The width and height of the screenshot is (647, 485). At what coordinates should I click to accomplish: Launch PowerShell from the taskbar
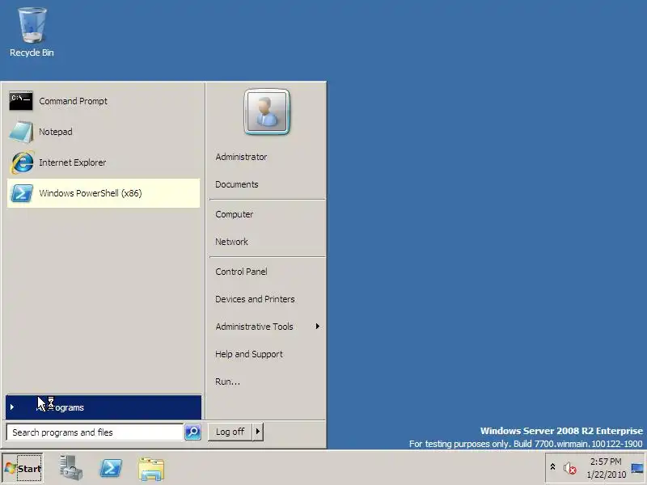pyautogui.click(x=111, y=468)
